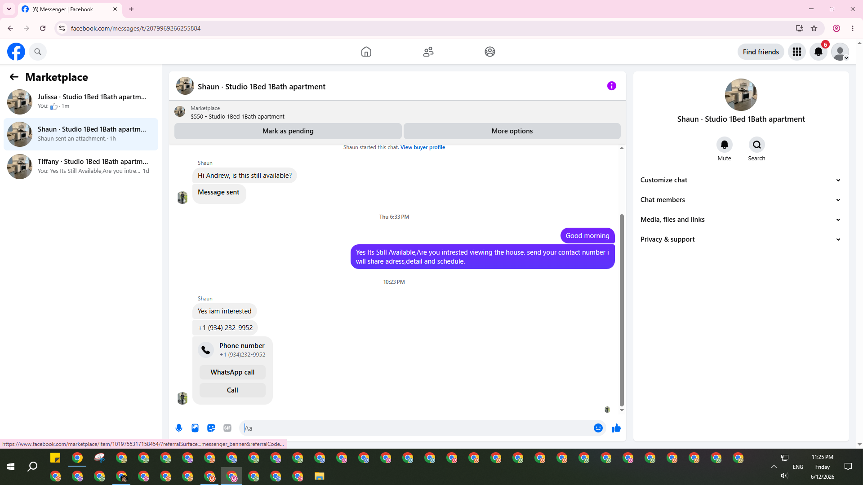This screenshot has height=485, width=863.
Task: Open Windows Start menu
Action: [11, 467]
